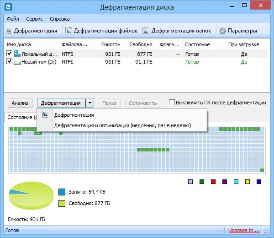The width and height of the screenshot is (274, 238).
Task: Click the dark blue legend swatch
Action: 259,182
